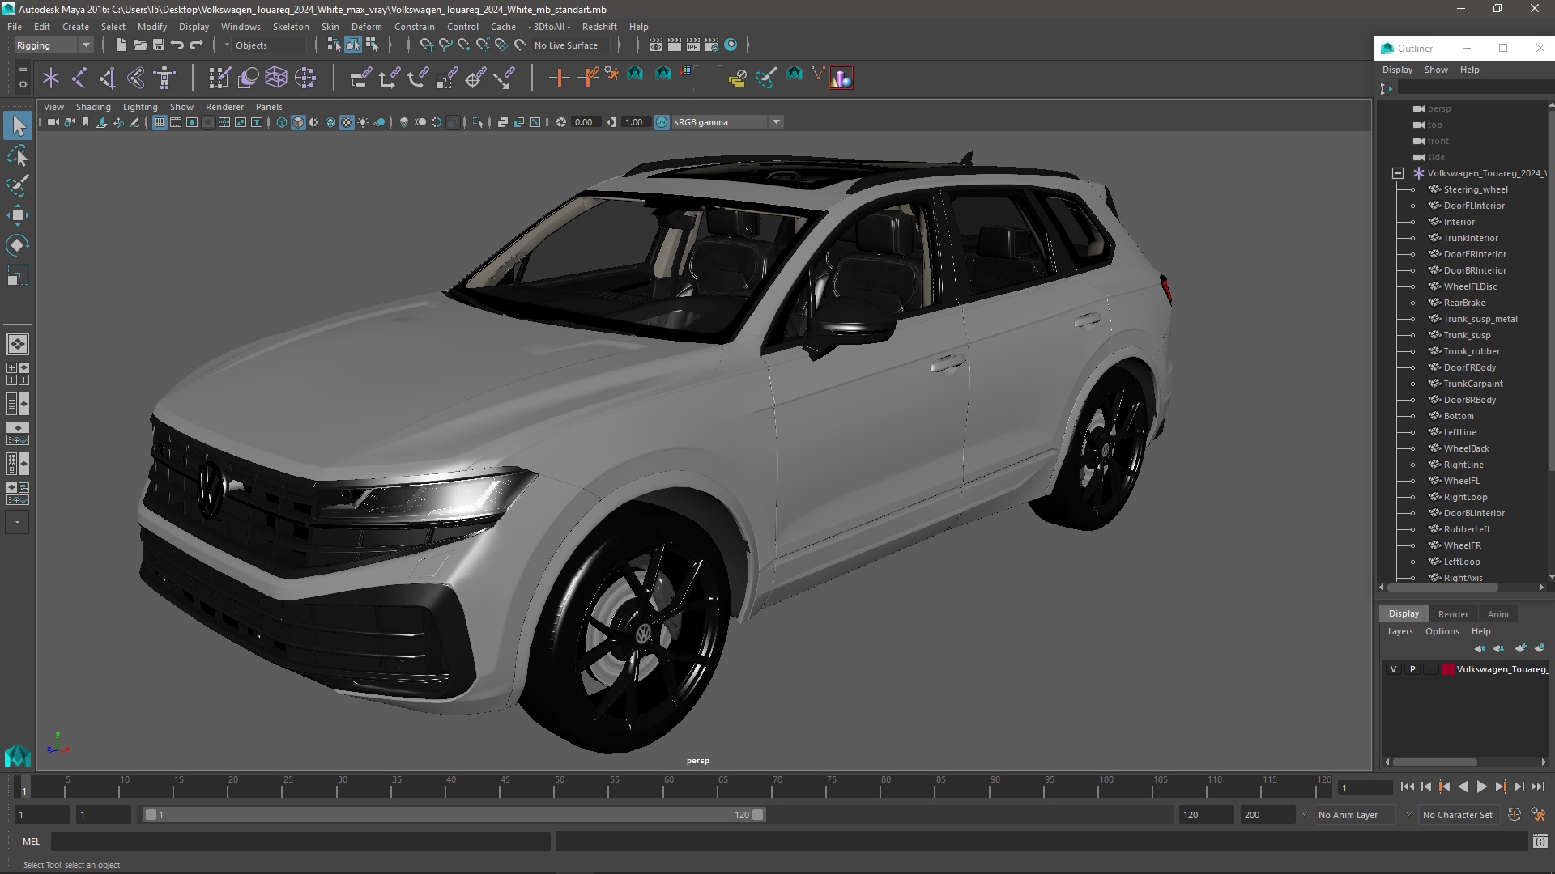
Task: Toggle sRGB color management icon
Action: [x=662, y=122]
